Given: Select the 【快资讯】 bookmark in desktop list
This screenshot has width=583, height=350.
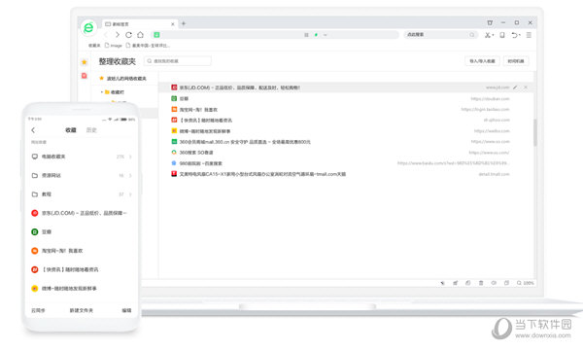Looking at the screenshot, I should 347,121.
